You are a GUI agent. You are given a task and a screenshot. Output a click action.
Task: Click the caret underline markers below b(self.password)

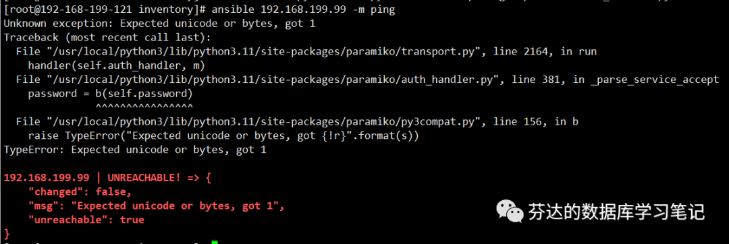[144, 107]
